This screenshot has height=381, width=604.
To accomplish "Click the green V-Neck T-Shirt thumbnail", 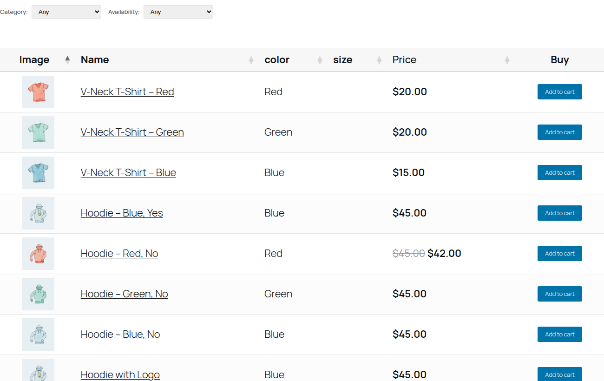I will tap(38, 132).
